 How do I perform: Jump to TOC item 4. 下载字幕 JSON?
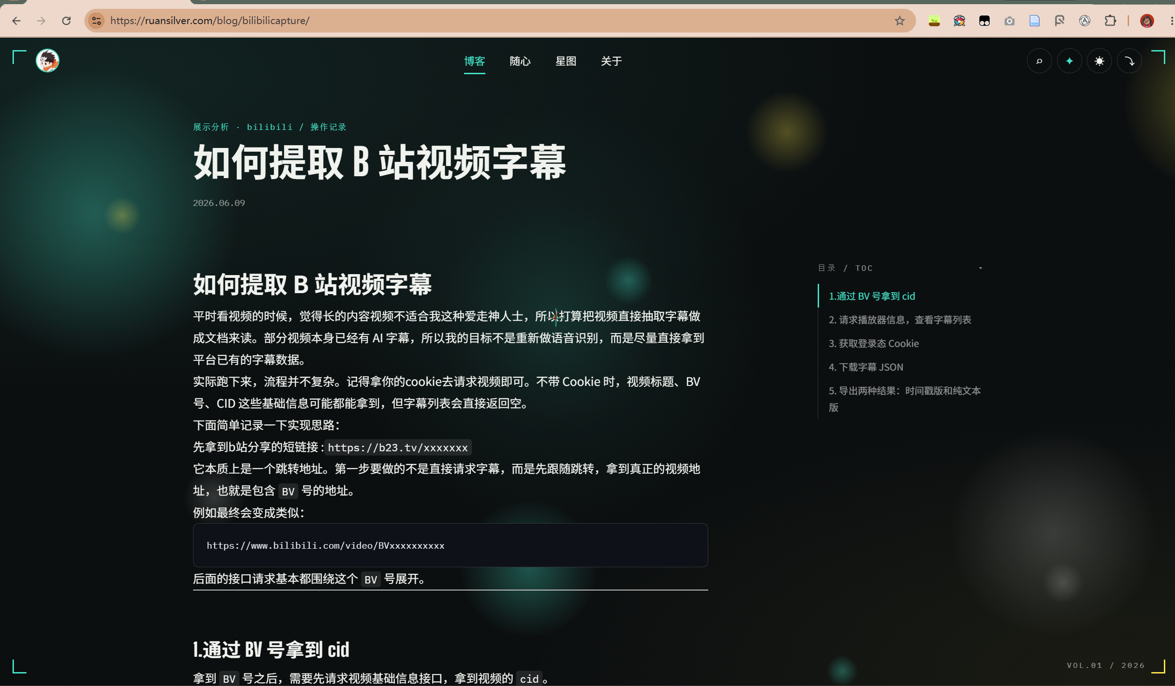(x=865, y=367)
